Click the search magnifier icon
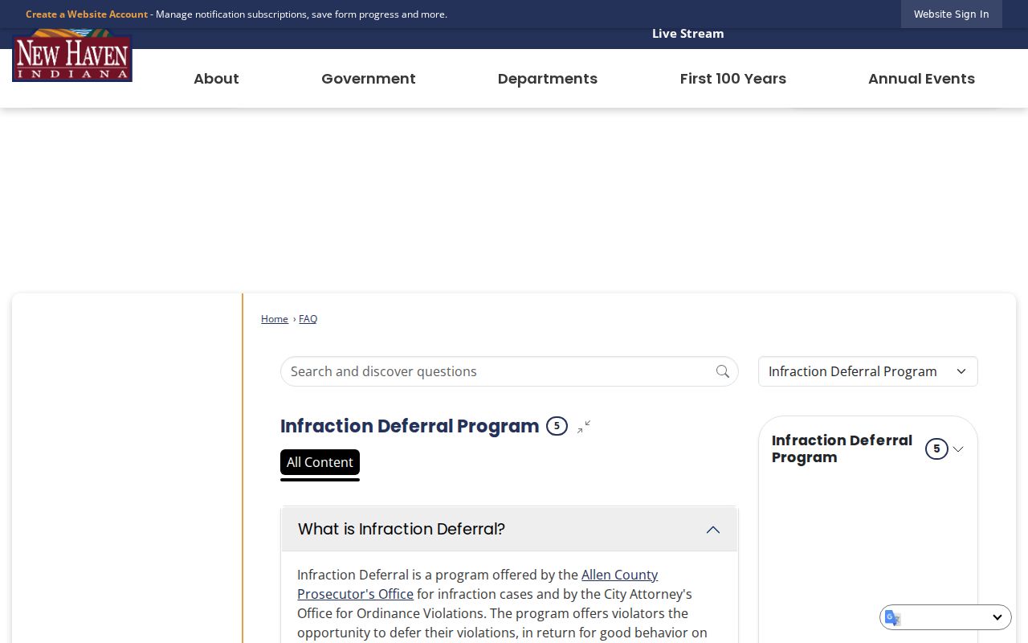This screenshot has height=643, width=1028. click(x=723, y=371)
